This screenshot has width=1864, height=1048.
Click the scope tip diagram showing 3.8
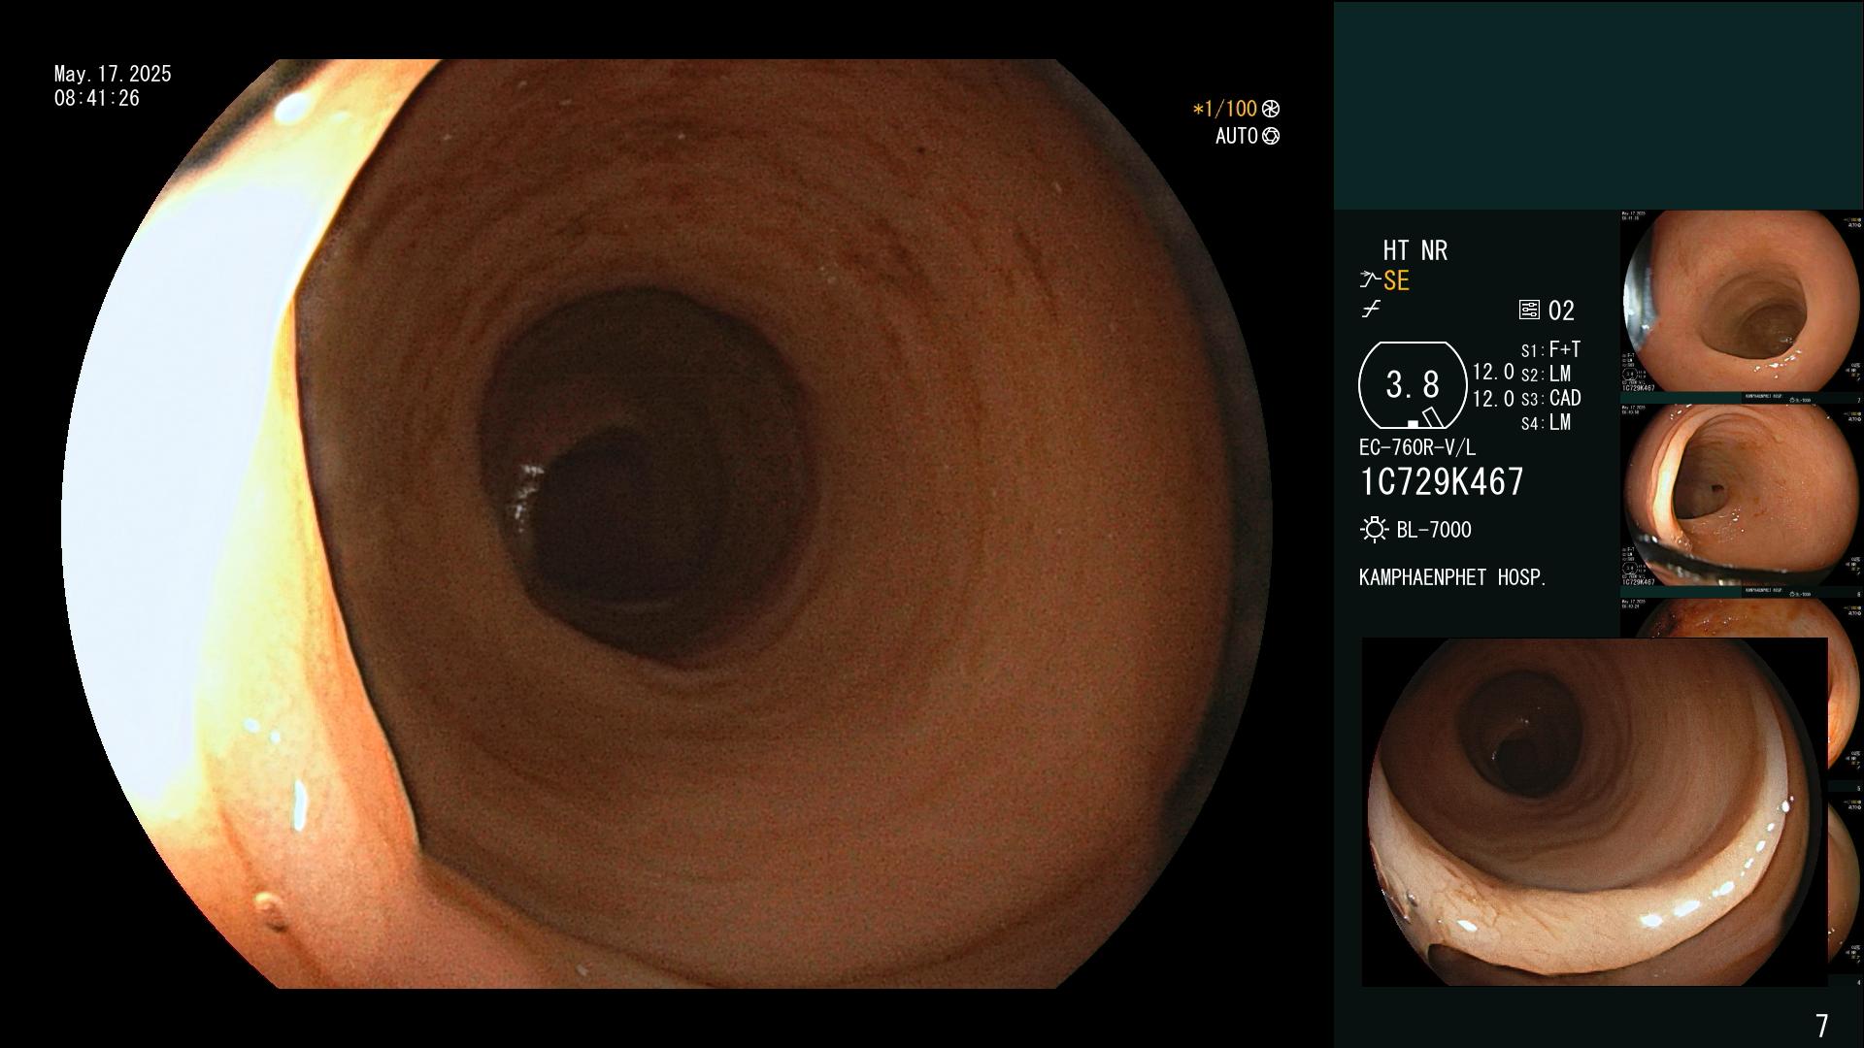(x=1413, y=385)
